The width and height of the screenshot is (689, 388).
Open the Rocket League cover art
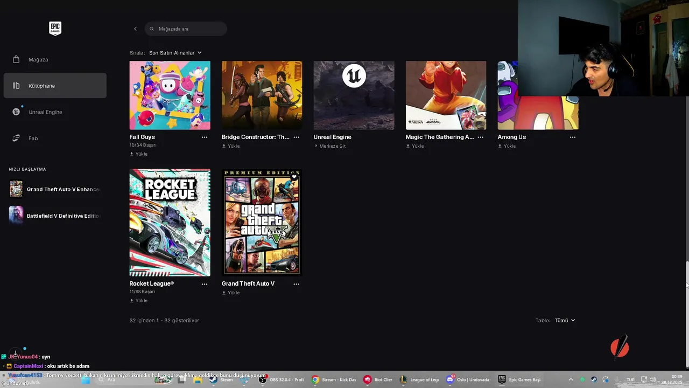(170, 223)
